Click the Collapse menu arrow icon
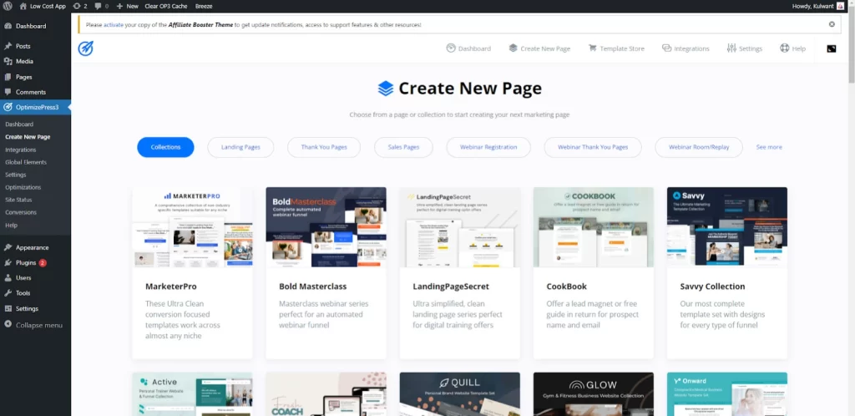Screen dimensions: 855x416 tap(8, 324)
